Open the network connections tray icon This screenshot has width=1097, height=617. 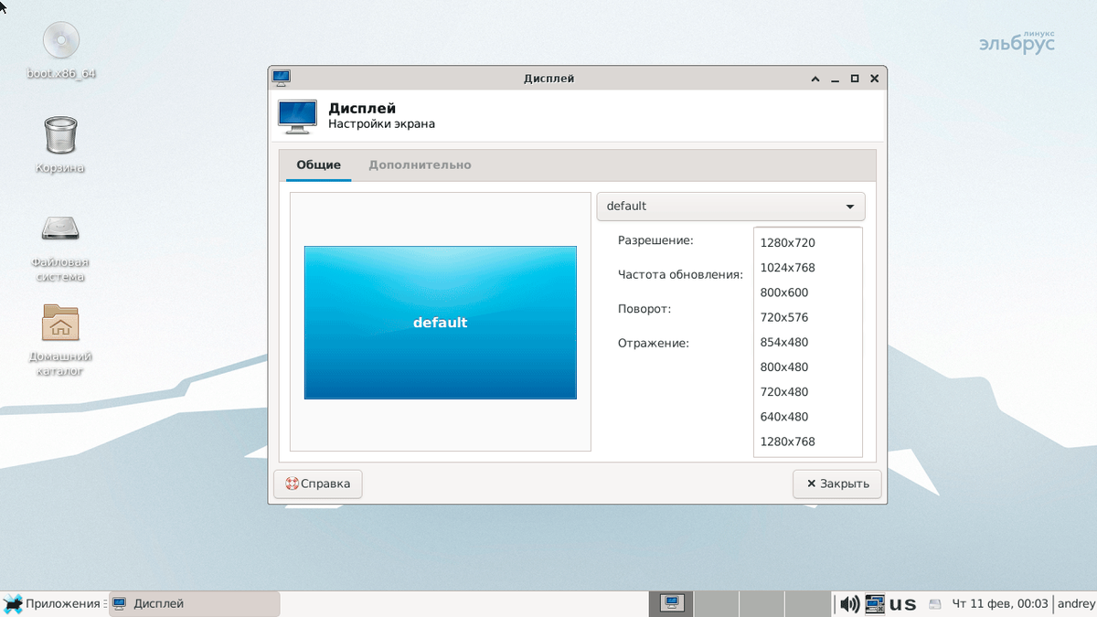875,603
